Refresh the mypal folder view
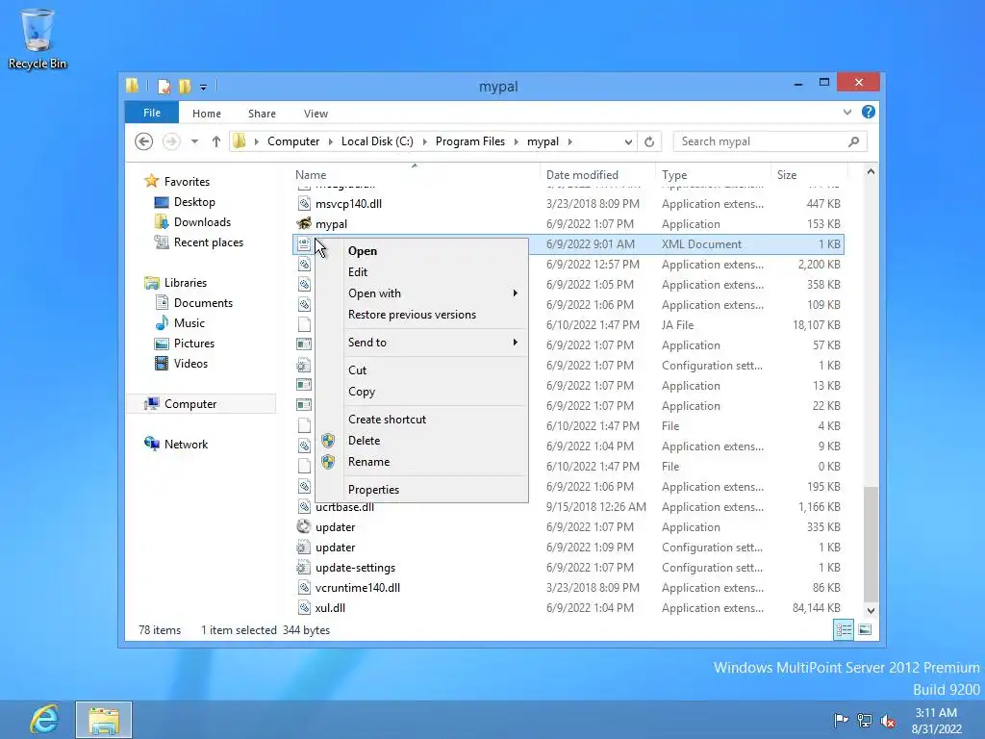 649,141
